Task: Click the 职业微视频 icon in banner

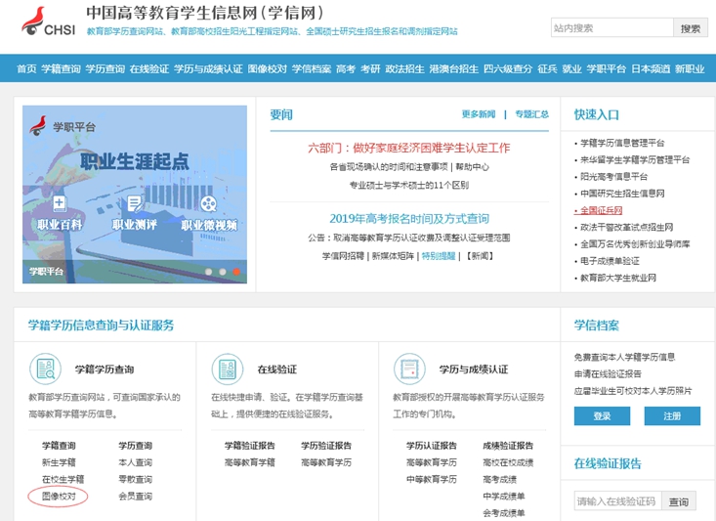Action: click(x=209, y=204)
